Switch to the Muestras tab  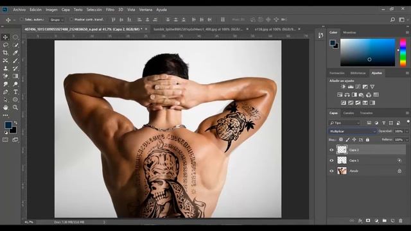(x=349, y=33)
